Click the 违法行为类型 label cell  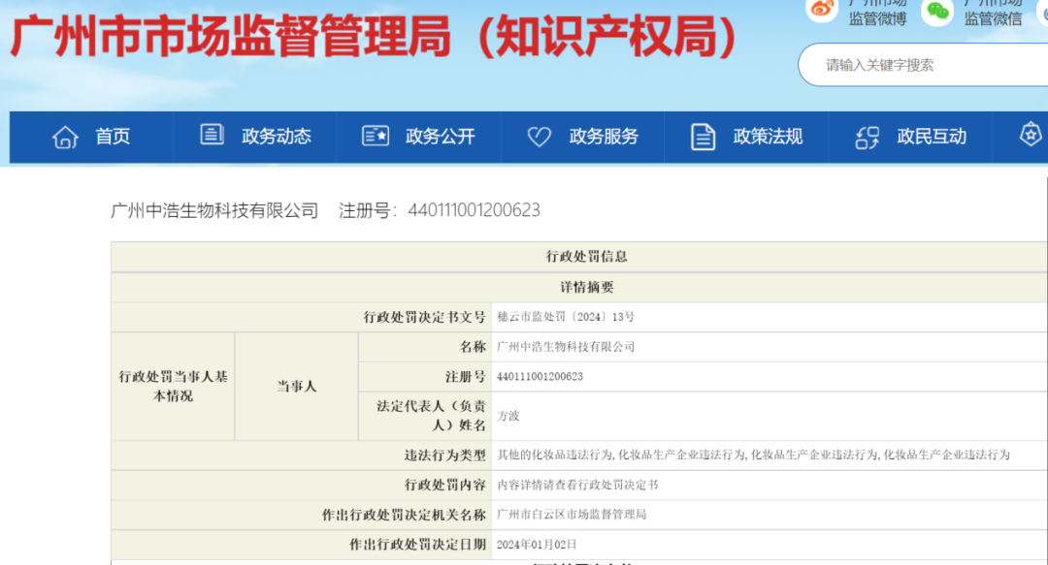click(x=302, y=455)
